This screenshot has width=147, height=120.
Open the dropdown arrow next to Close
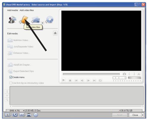click(x=143, y=115)
